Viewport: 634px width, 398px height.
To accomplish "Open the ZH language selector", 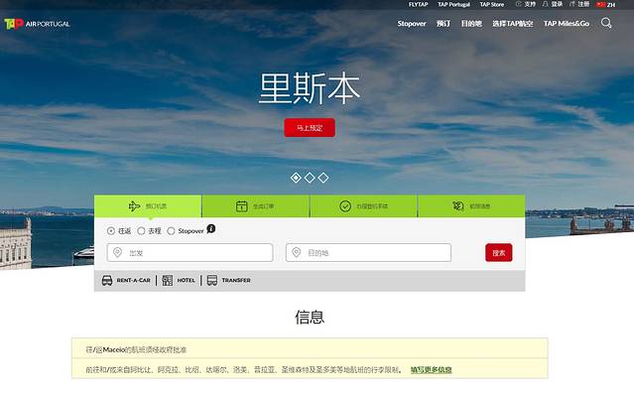I will [605, 4].
